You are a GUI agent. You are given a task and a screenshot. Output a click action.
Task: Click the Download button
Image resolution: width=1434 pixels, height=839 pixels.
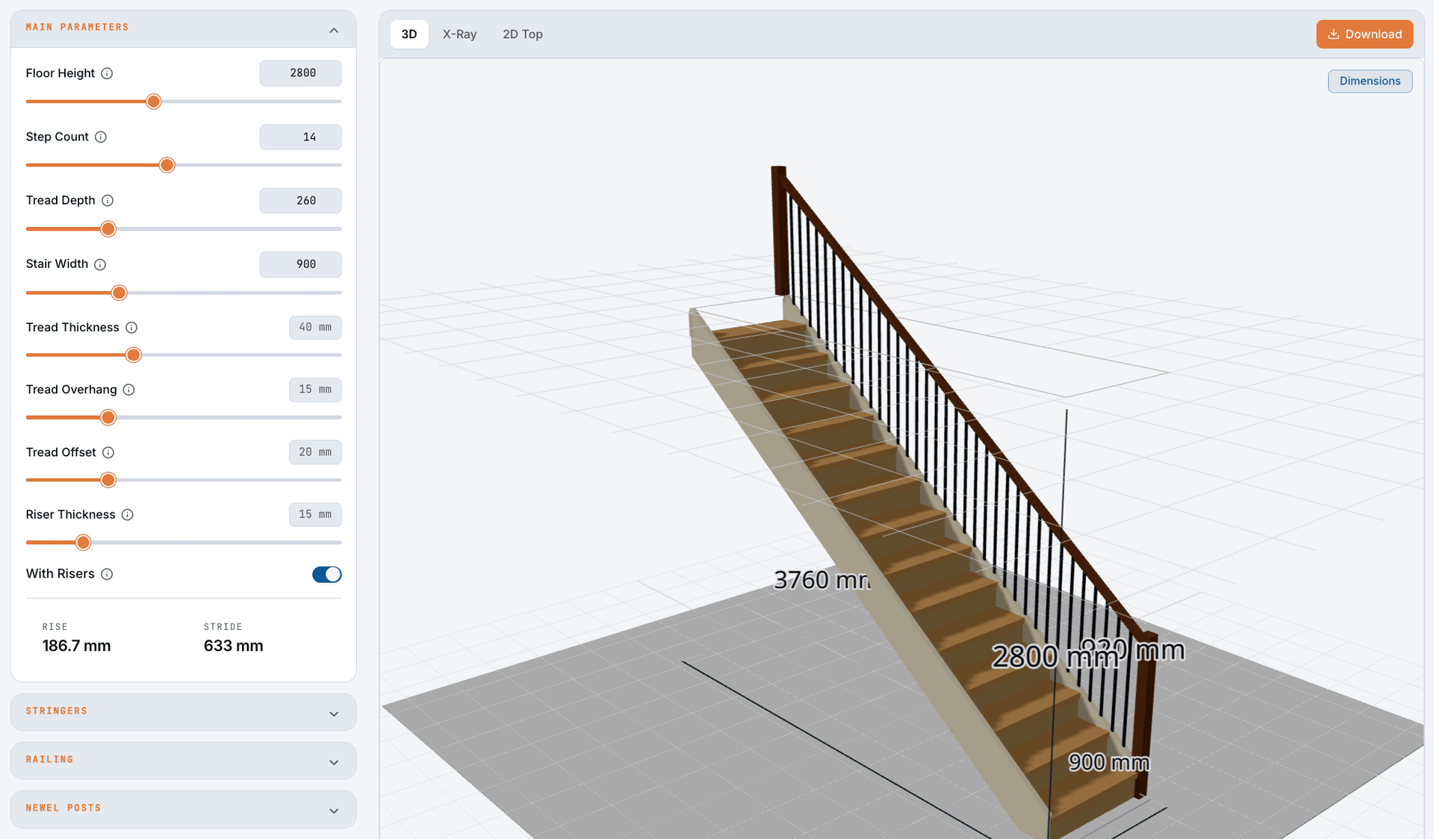[1365, 34]
